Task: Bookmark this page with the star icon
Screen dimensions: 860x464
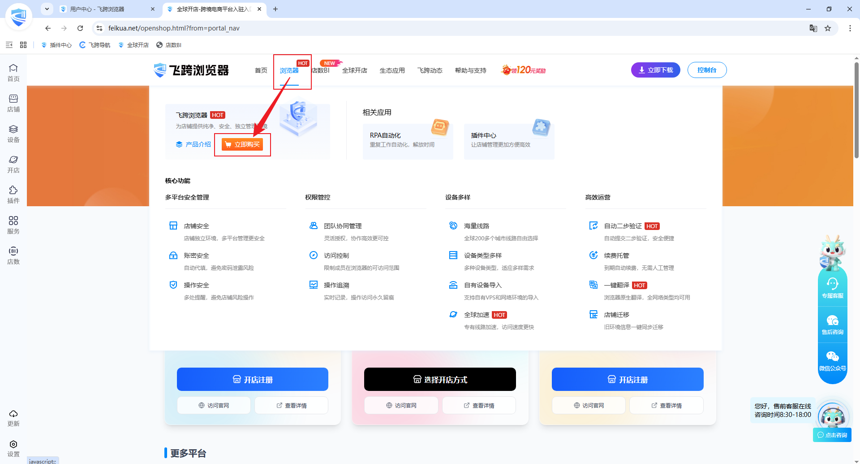Action: coord(828,28)
